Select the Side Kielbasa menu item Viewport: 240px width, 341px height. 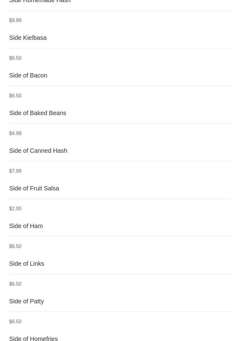tap(28, 38)
